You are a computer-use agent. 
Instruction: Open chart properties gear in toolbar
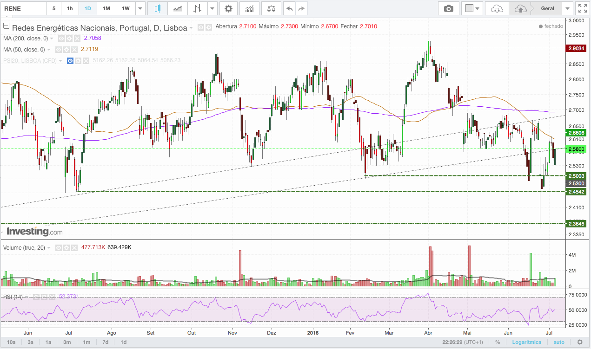(x=228, y=8)
